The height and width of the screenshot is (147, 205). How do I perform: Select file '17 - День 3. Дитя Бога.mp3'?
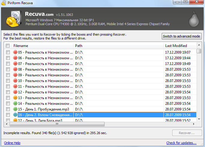[x=40, y=120]
